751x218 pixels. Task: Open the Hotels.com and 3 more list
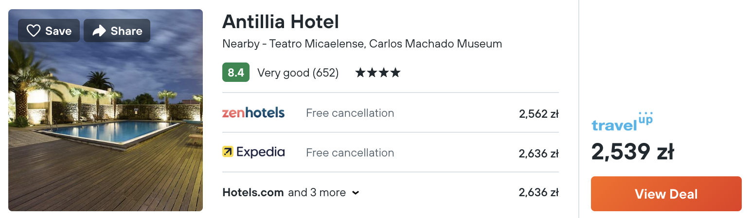click(x=290, y=192)
